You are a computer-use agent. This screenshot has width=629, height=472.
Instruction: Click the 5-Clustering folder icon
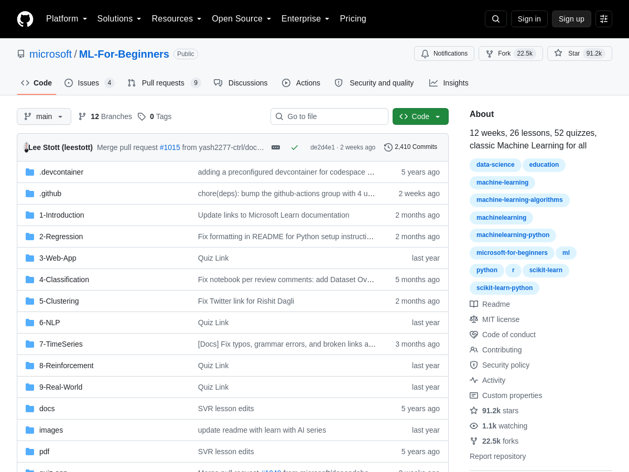(30, 301)
